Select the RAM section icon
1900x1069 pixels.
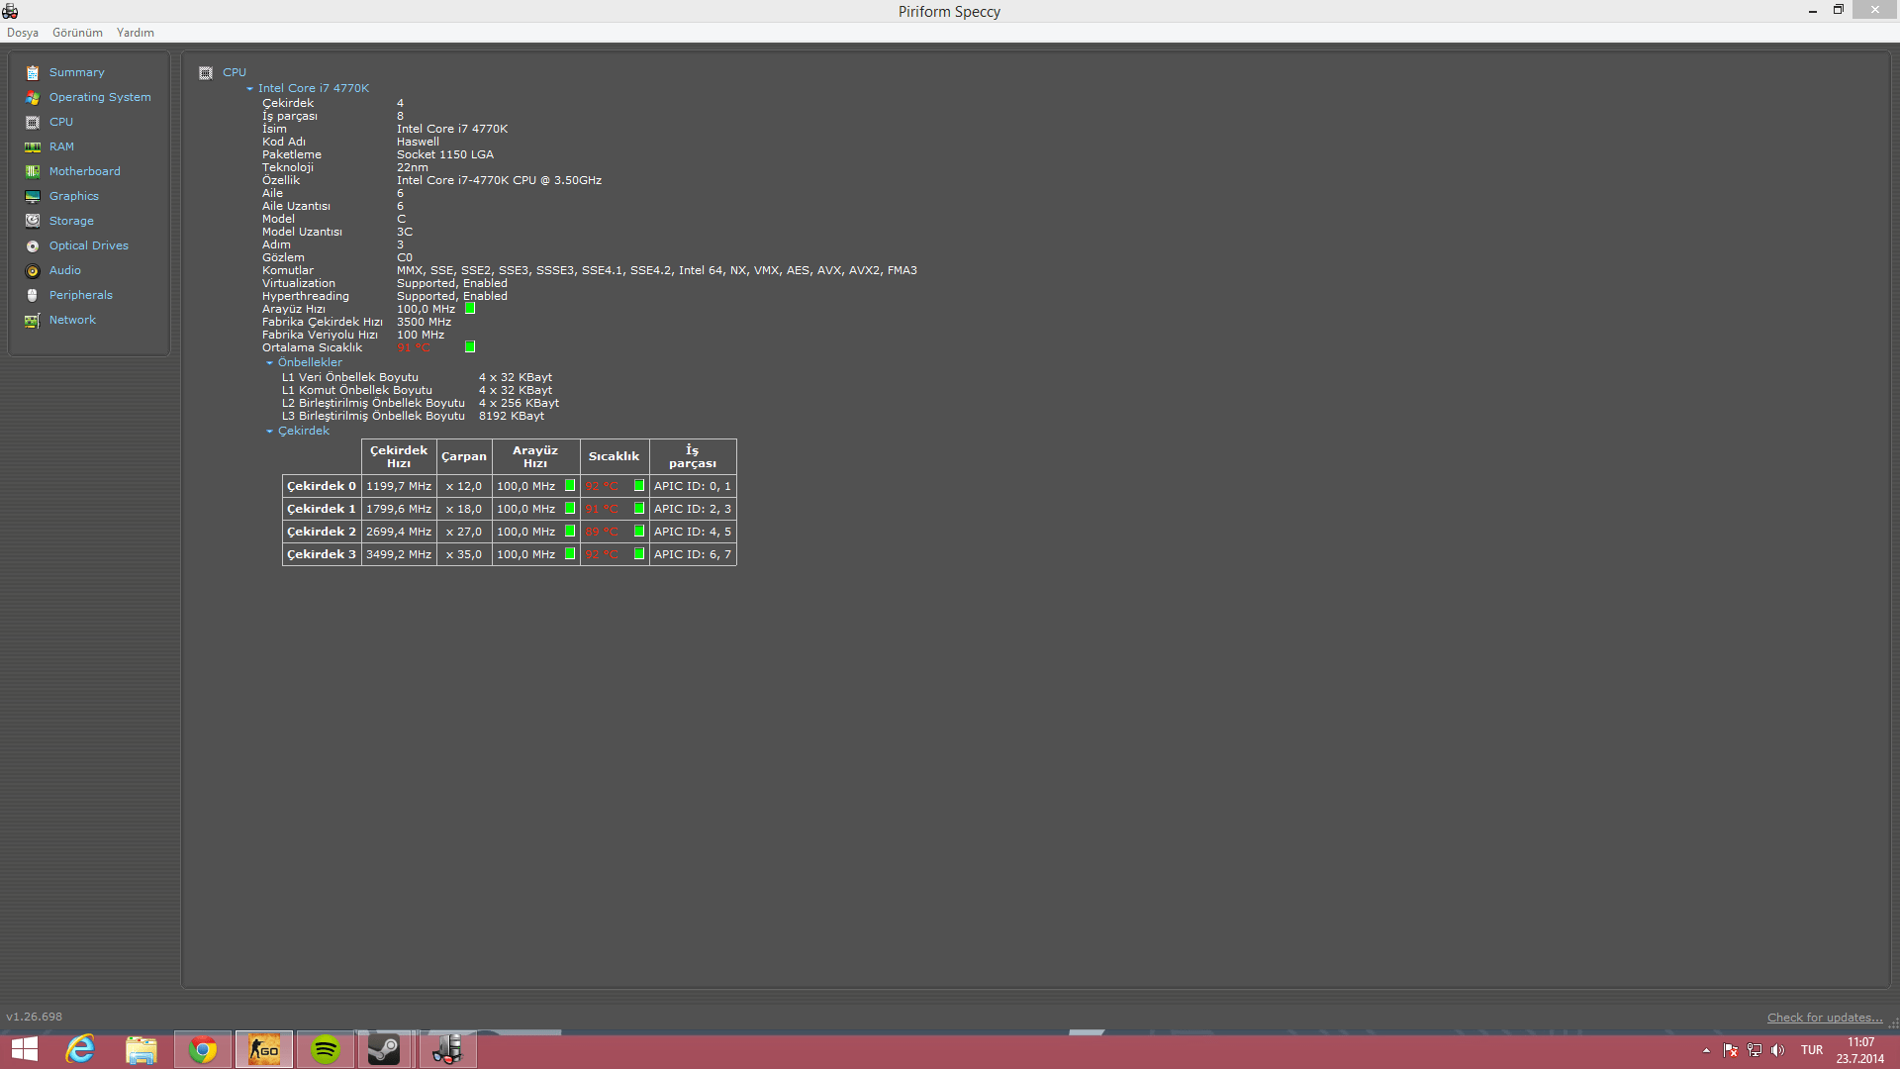pyautogui.click(x=33, y=147)
